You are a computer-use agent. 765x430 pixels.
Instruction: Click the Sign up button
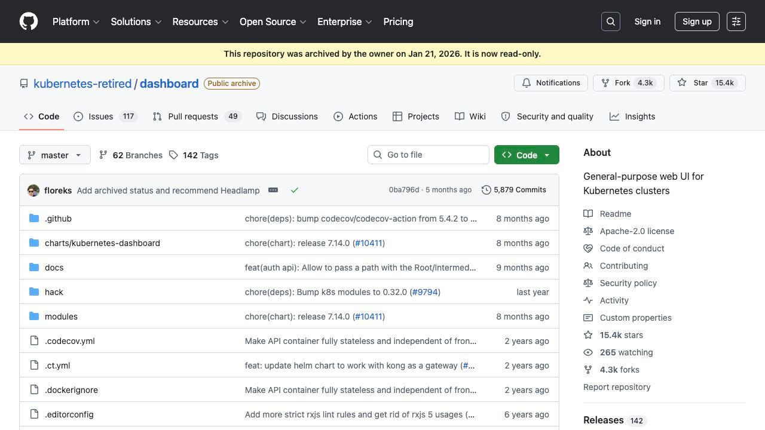point(697,21)
